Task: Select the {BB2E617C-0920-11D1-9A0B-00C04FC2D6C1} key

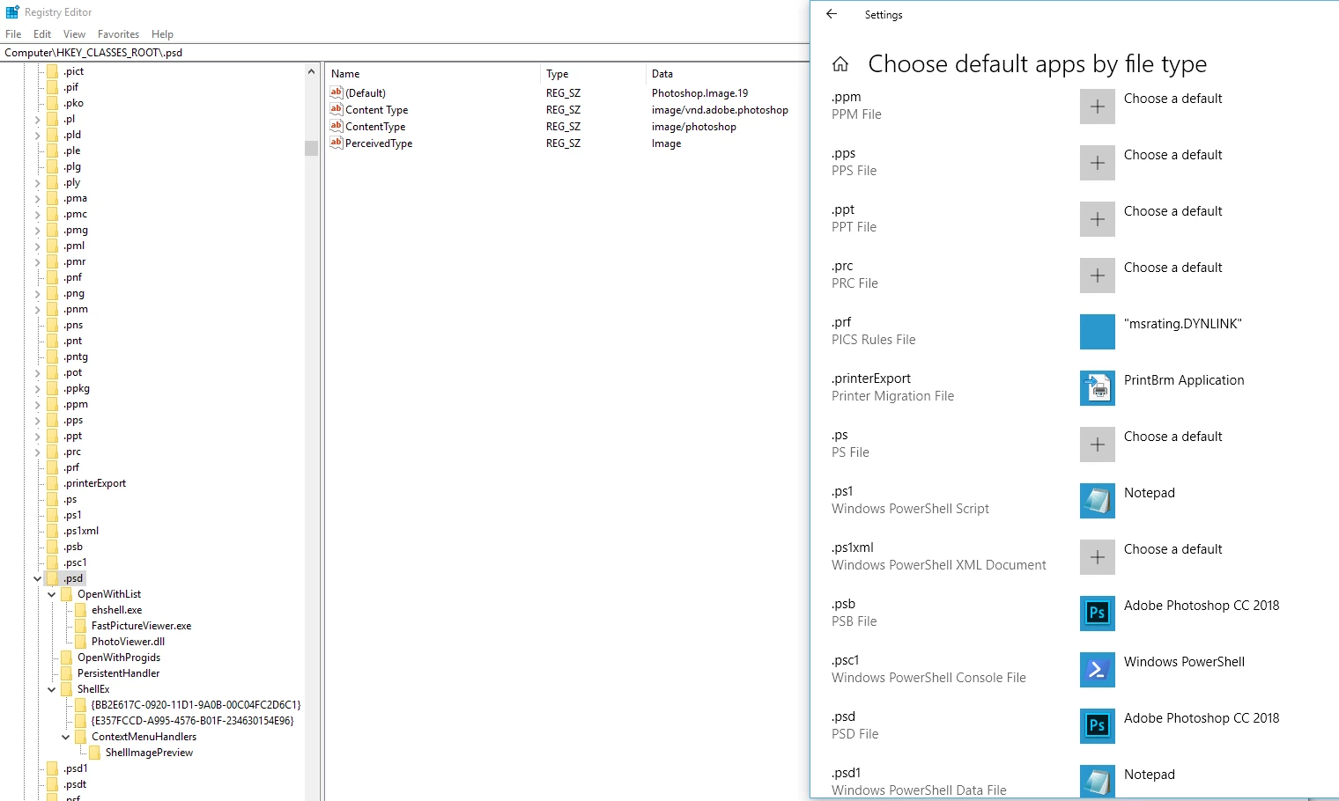Action: [x=196, y=705]
